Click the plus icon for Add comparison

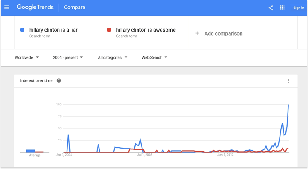point(197,33)
